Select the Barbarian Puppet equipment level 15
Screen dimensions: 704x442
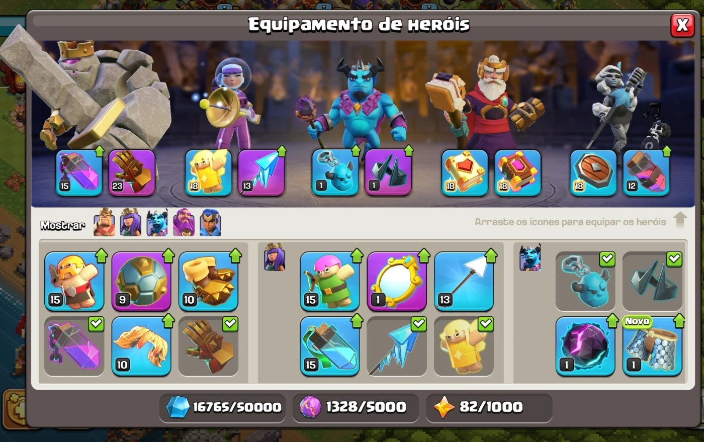click(x=74, y=281)
